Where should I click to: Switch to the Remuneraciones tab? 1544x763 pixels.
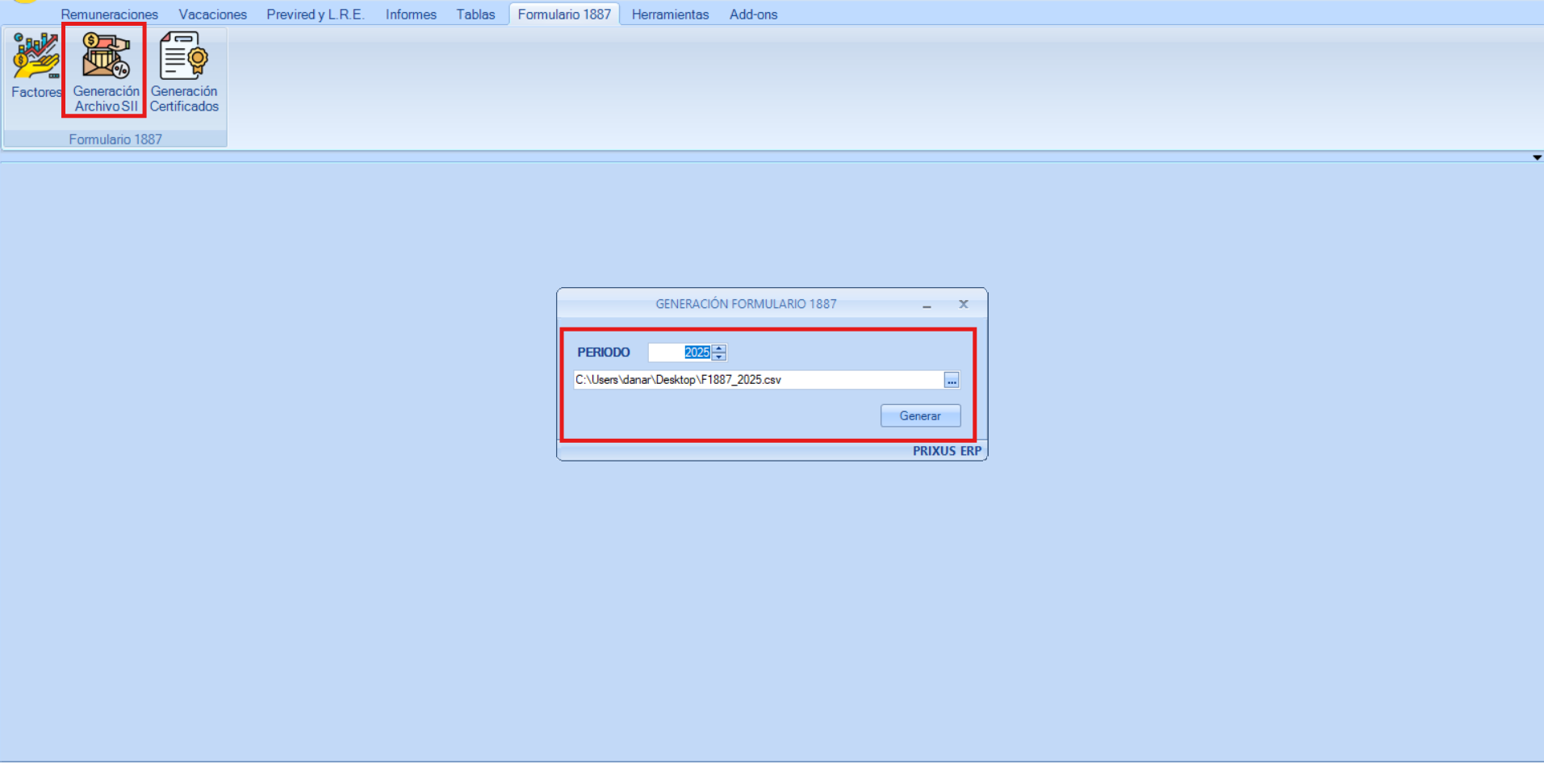click(x=109, y=15)
